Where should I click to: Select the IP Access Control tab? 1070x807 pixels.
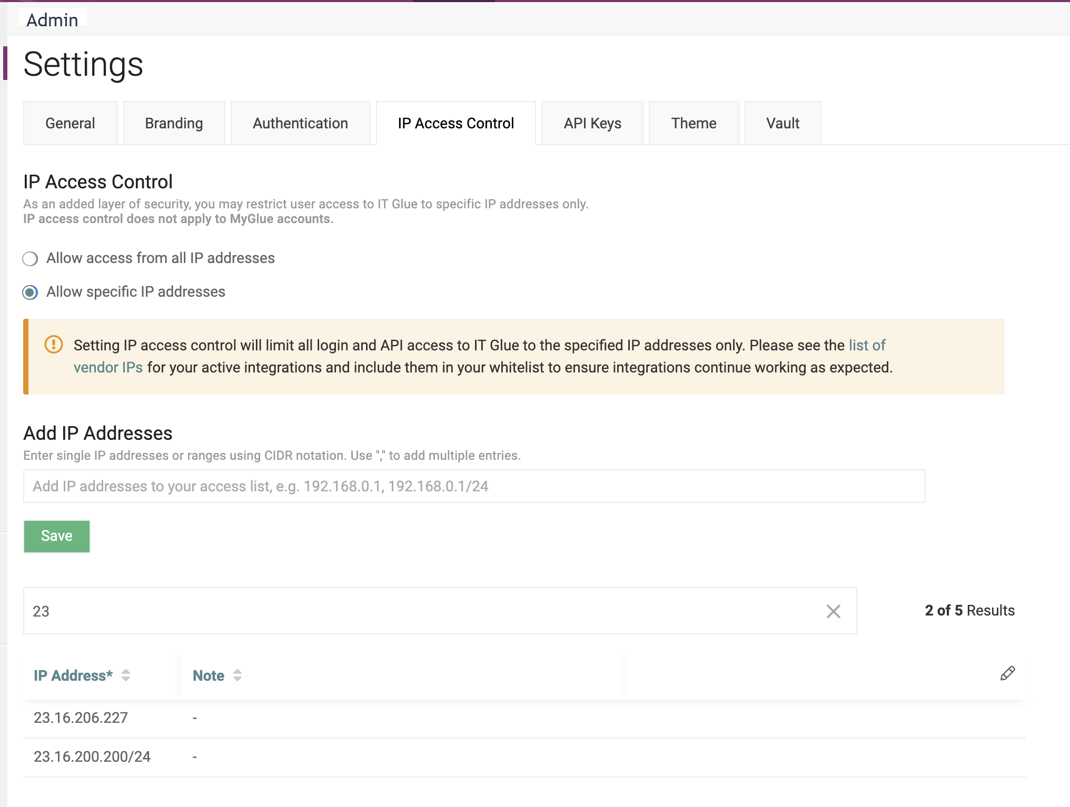pyautogui.click(x=456, y=123)
